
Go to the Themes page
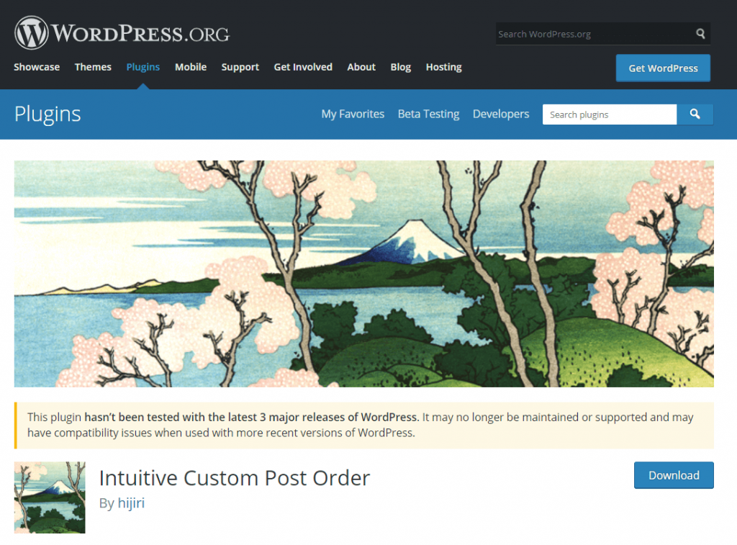93,67
